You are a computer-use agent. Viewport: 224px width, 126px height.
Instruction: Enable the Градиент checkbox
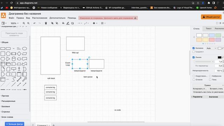[194, 52]
